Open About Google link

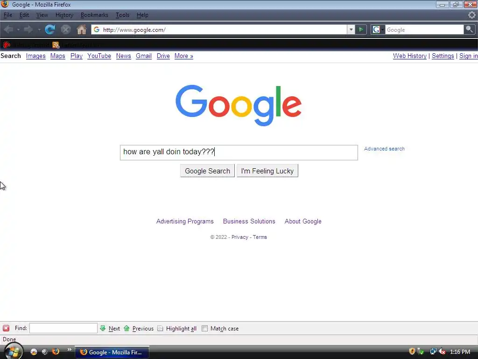click(303, 221)
